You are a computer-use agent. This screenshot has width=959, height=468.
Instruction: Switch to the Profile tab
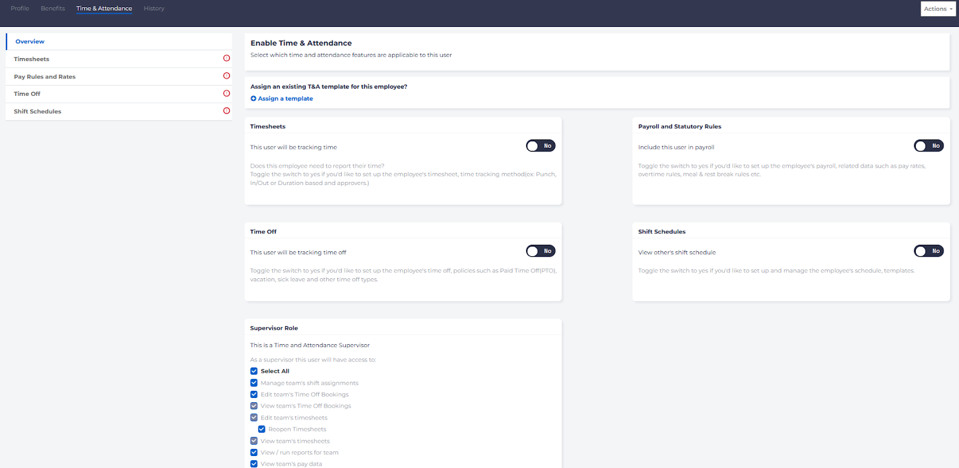(x=20, y=8)
